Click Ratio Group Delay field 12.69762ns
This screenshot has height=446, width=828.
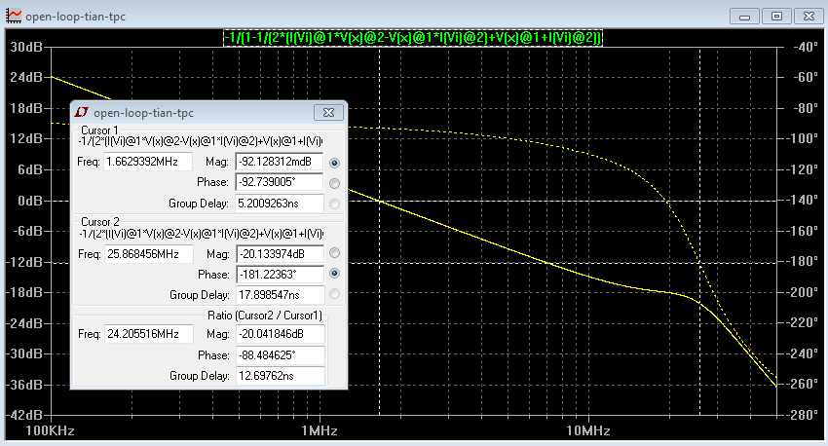click(x=281, y=376)
